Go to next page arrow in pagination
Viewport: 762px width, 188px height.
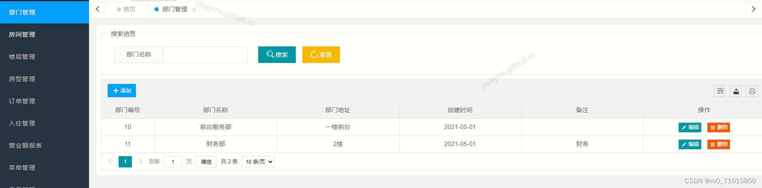[x=140, y=161]
